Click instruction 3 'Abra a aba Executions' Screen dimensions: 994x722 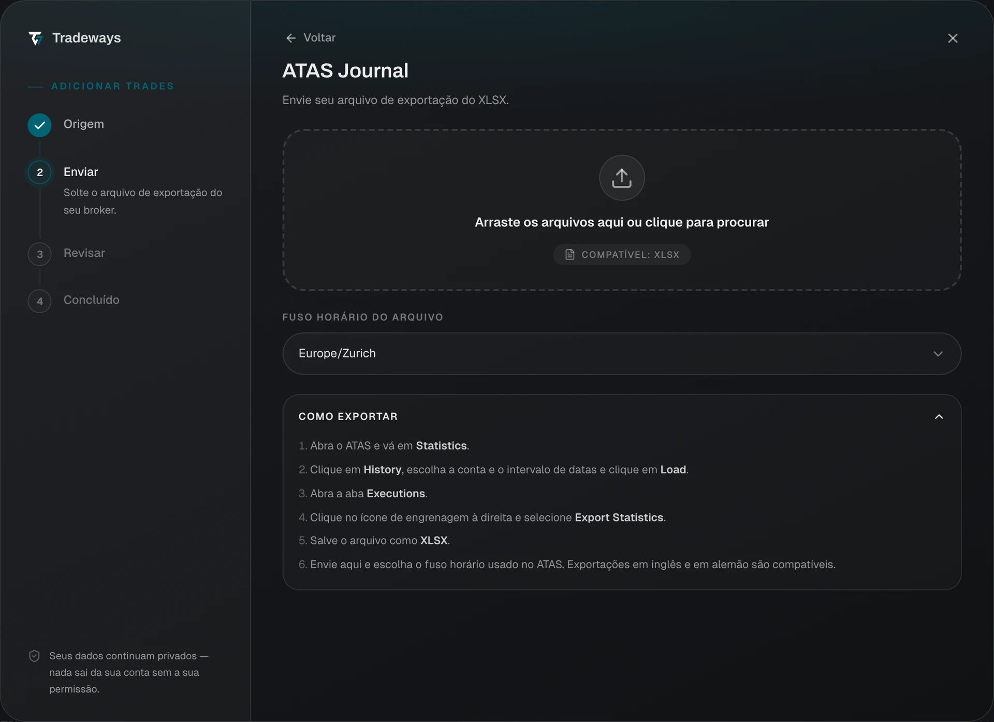pyautogui.click(x=363, y=494)
